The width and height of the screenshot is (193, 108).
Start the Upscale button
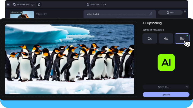[166, 95]
